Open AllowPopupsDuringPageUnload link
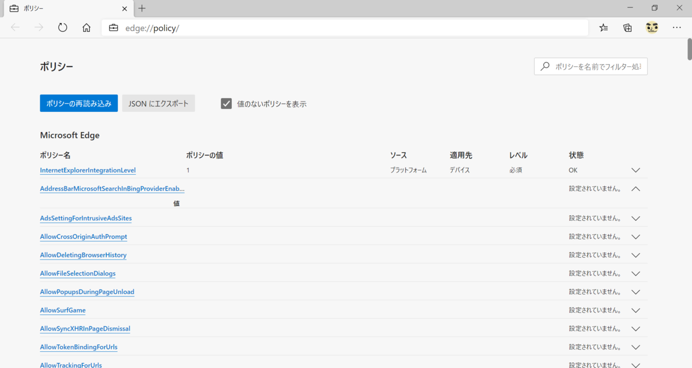Image resolution: width=692 pixels, height=368 pixels. coord(87,292)
